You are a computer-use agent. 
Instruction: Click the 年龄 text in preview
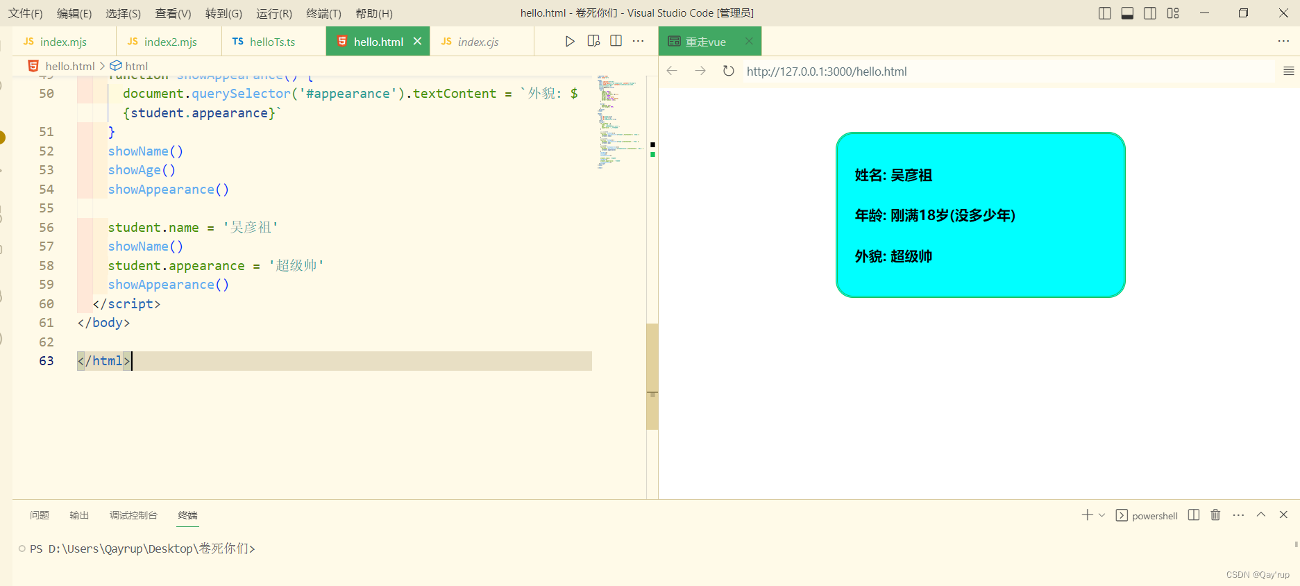click(935, 215)
